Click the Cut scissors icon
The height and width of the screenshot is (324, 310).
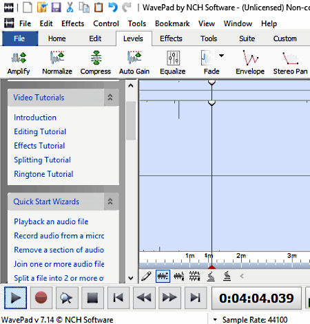click(70, 8)
